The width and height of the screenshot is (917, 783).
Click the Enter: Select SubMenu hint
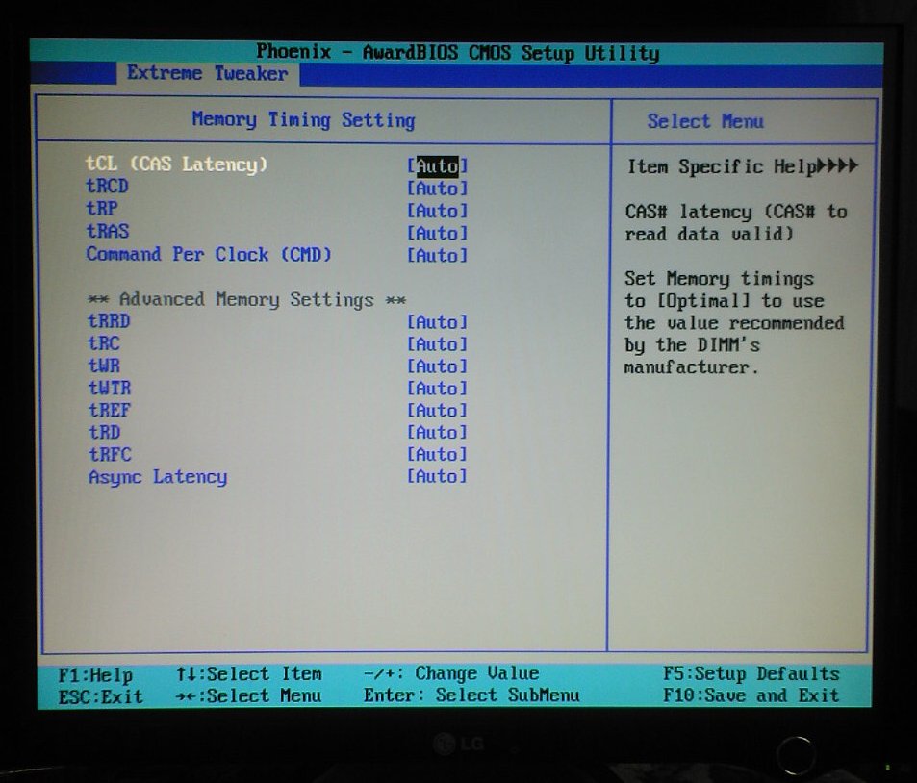pyautogui.click(x=471, y=695)
